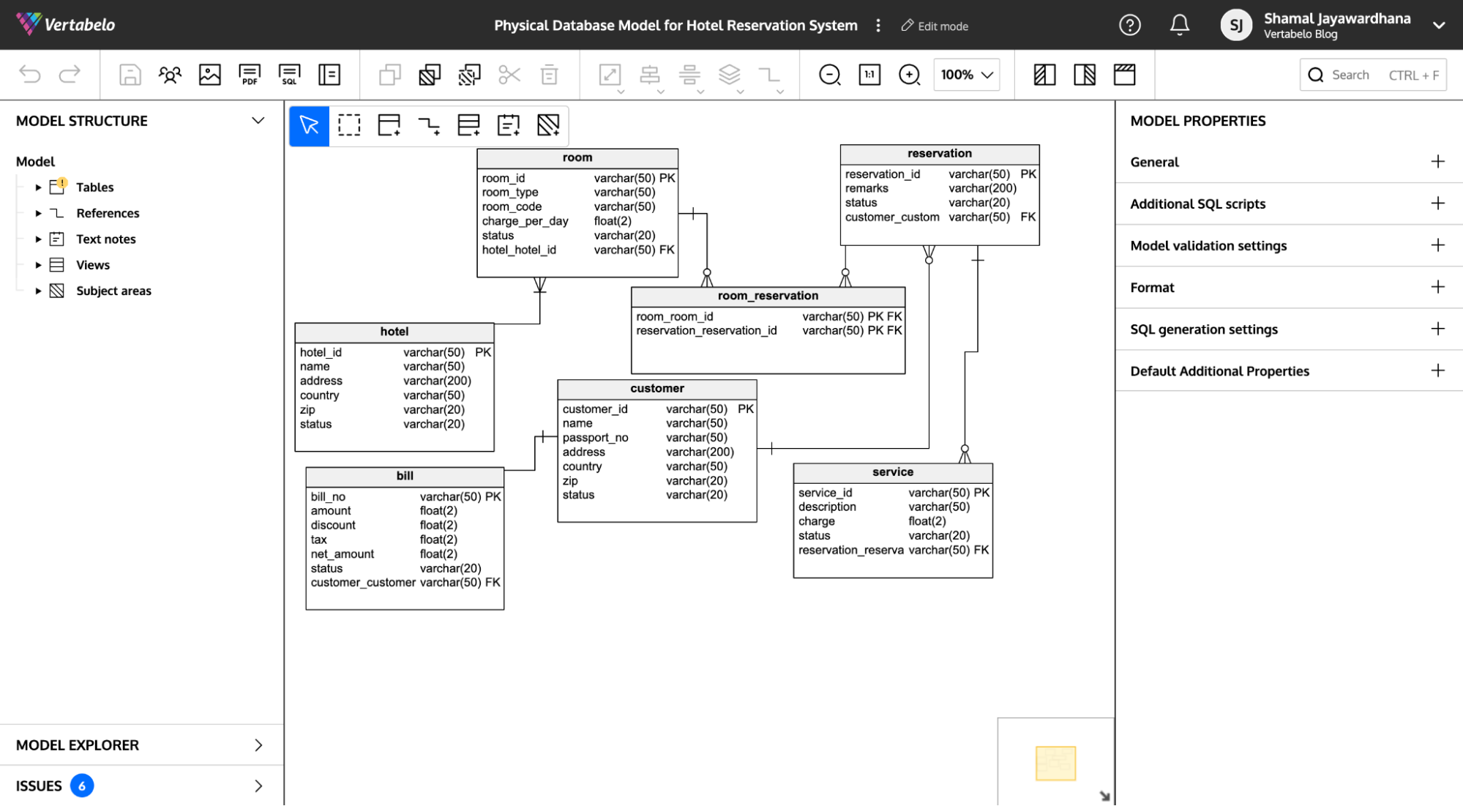1463x806 pixels.
Task: Toggle the zoom percentage dropdown at 100%
Action: tap(968, 75)
